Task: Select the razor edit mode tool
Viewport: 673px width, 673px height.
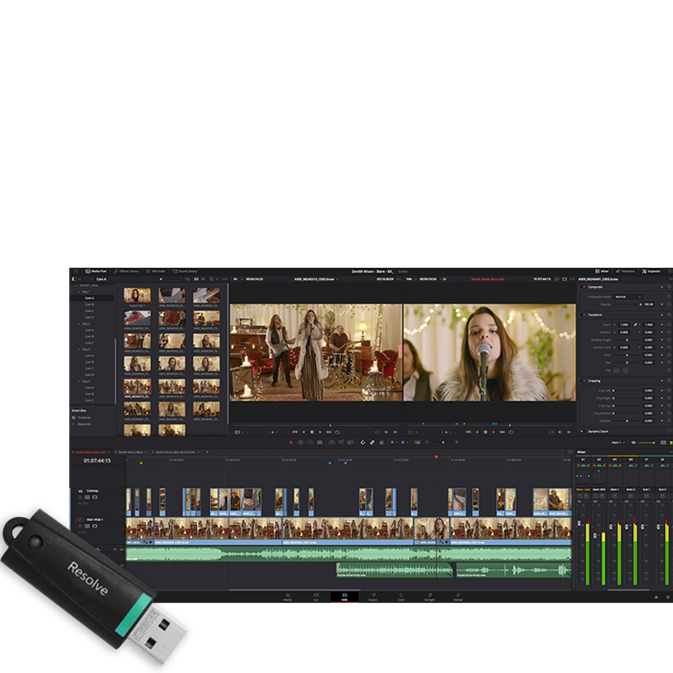Action: (319, 442)
